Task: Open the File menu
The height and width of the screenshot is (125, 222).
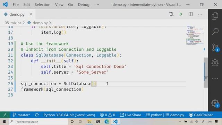Action: [16, 5]
